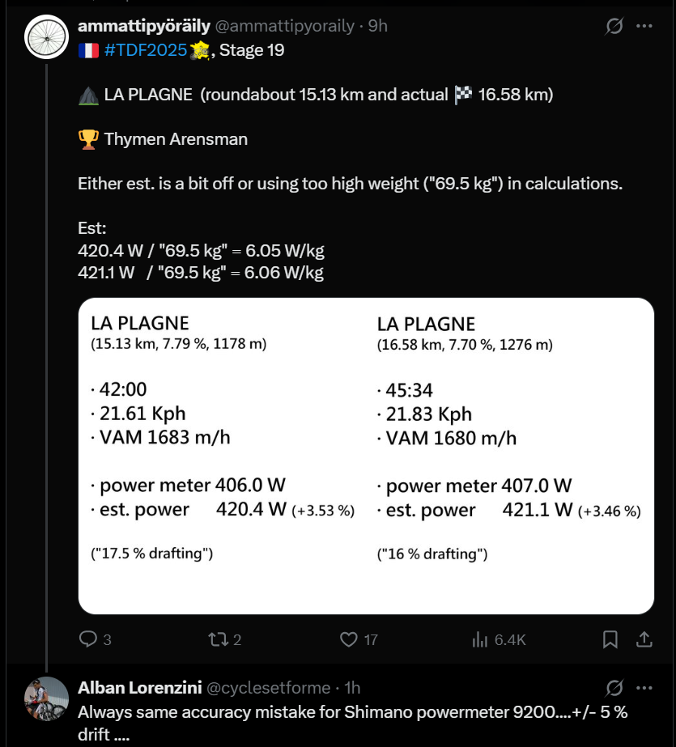Bookmark the La Plagne post
The width and height of the screenshot is (676, 747).
pos(610,639)
